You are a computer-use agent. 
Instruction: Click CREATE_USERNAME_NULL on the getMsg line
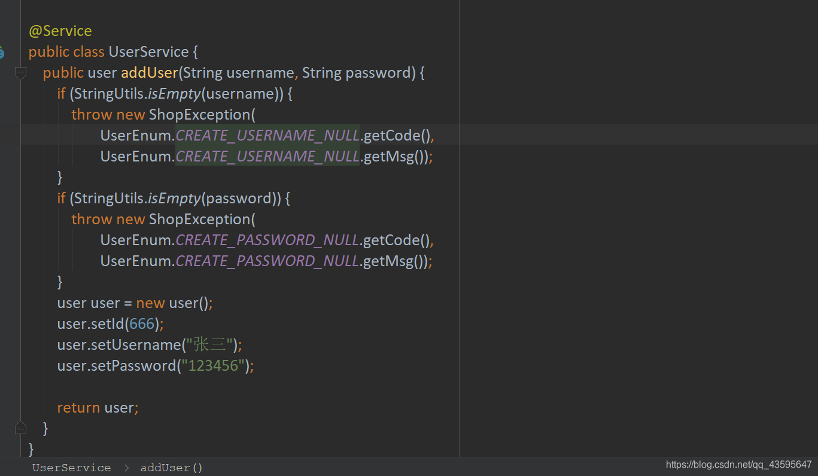[x=267, y=157]
